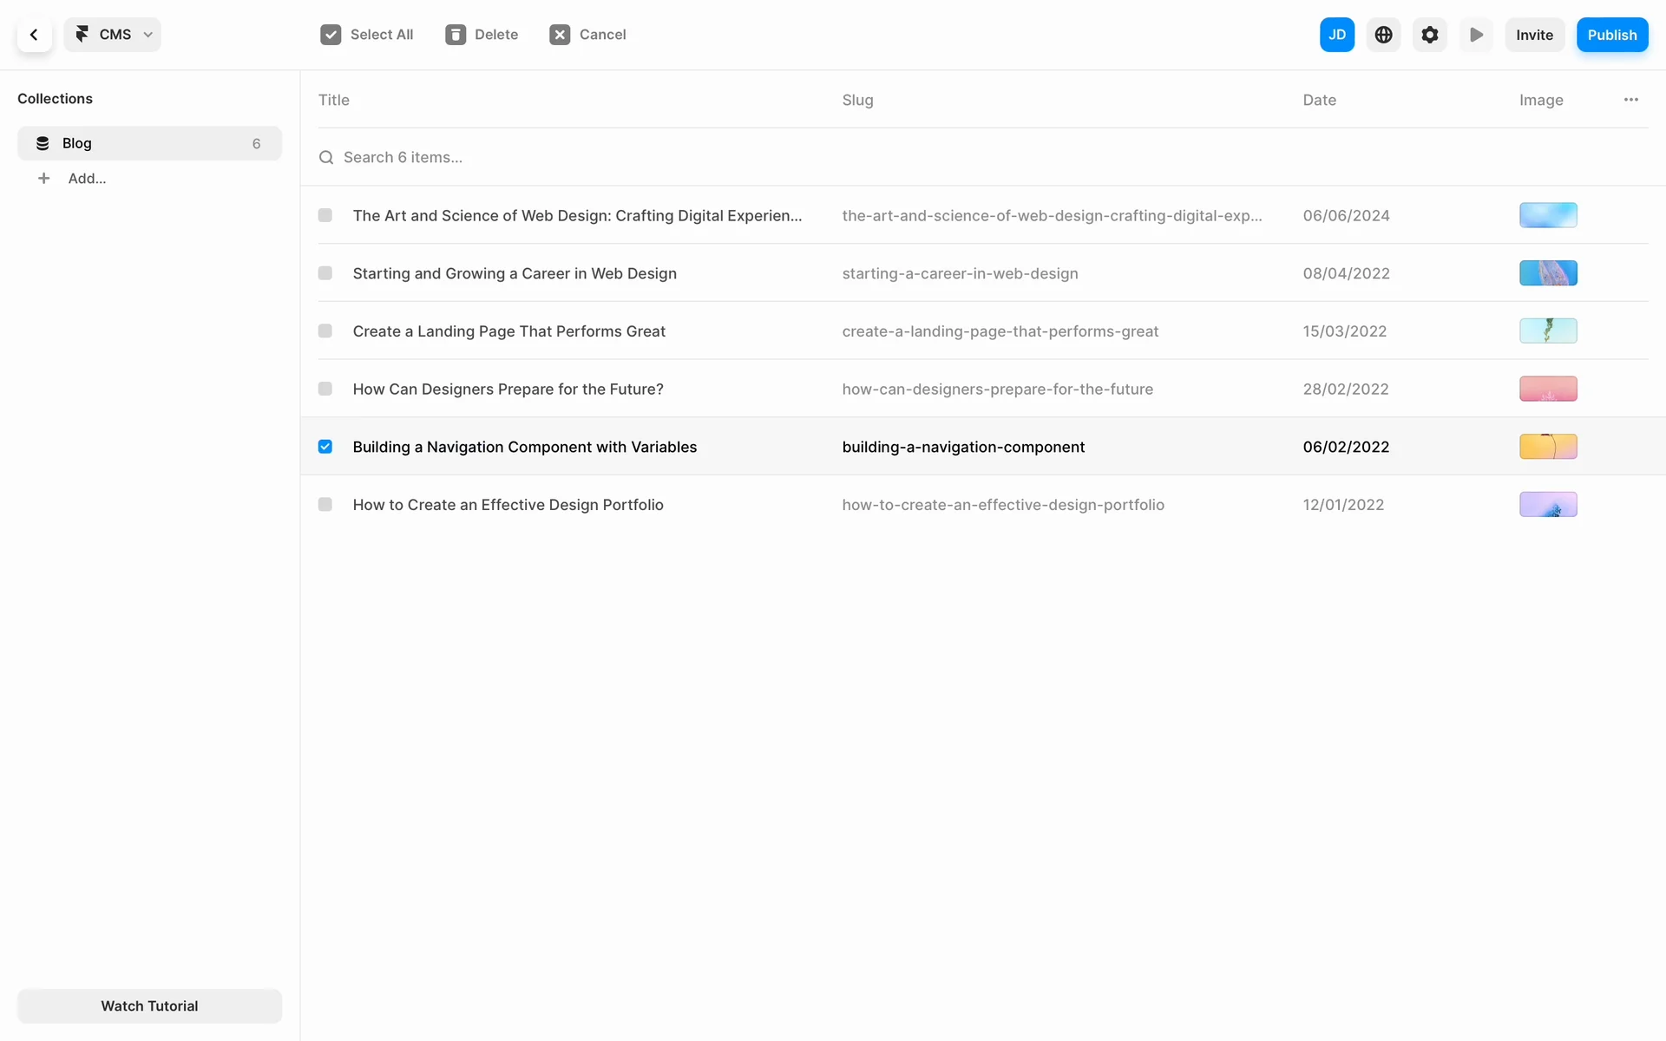
Task: Sort by the Date column header
Action: click(x=1319, y=100)
